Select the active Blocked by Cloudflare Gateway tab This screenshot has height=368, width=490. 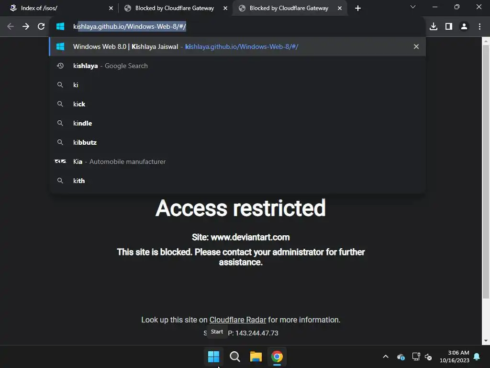[x=290, y=8]
